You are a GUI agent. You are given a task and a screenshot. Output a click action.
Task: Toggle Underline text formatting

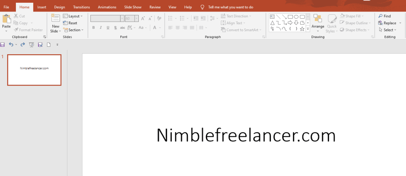click(x=108, y=28)
